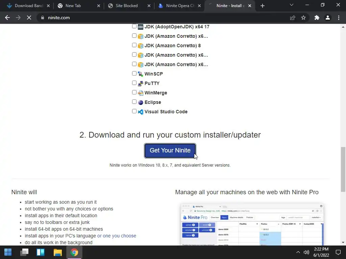
Task: Open the Windows Start menu
Action: pos(8,252)
